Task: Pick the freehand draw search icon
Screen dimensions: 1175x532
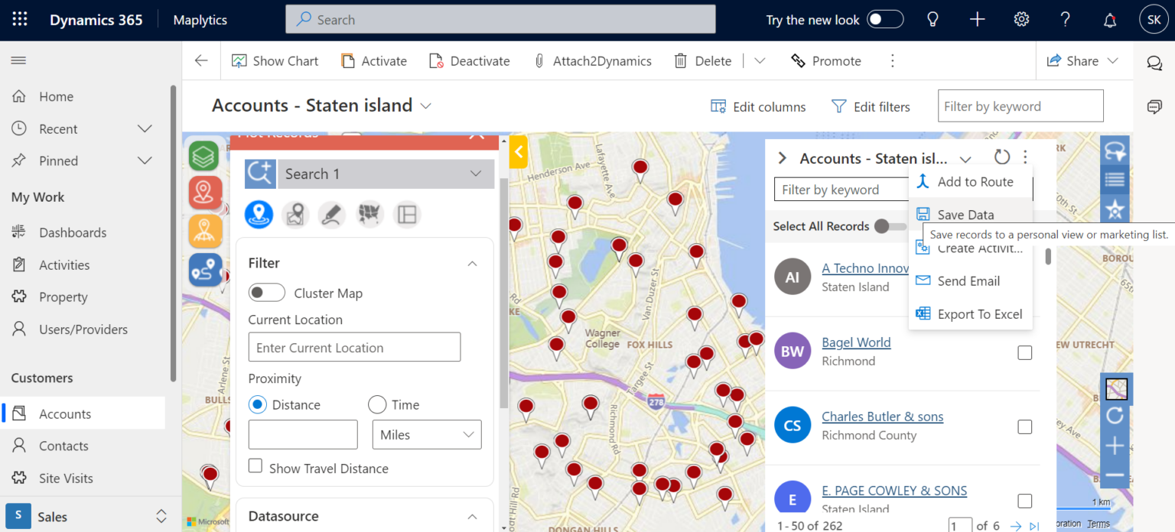Action: click(x=332, y=215)
